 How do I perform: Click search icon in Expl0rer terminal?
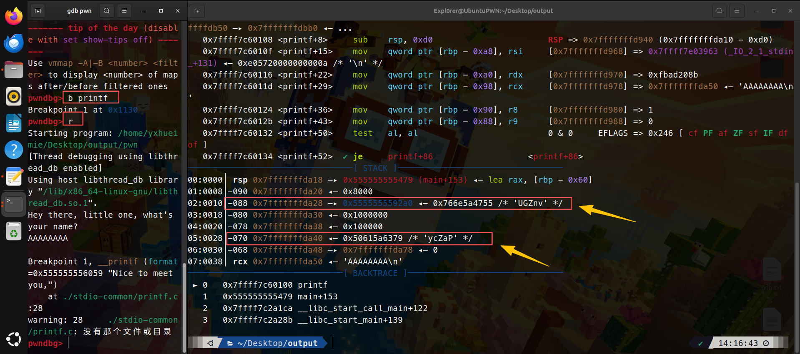pyautogui.click(x=719, y=11)
